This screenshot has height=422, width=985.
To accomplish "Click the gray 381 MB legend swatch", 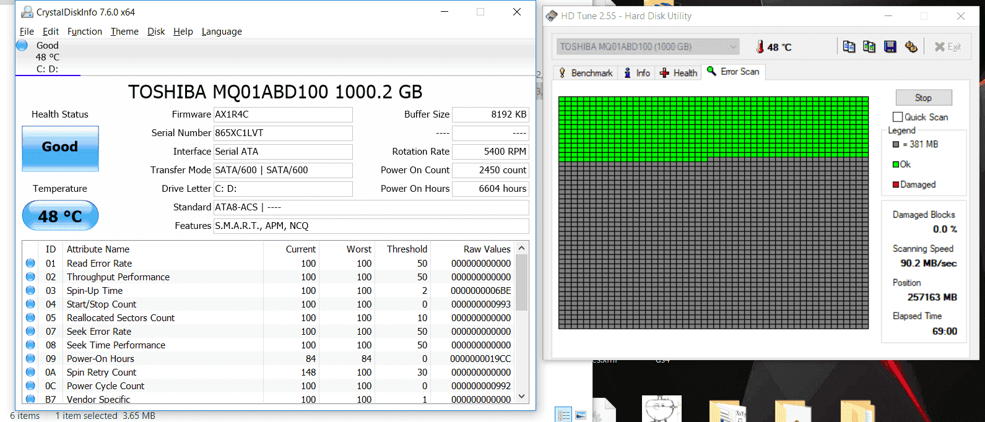I will coord(895,144).
